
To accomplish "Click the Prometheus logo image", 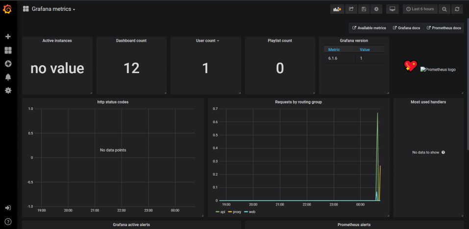I will tap(438, 70).
